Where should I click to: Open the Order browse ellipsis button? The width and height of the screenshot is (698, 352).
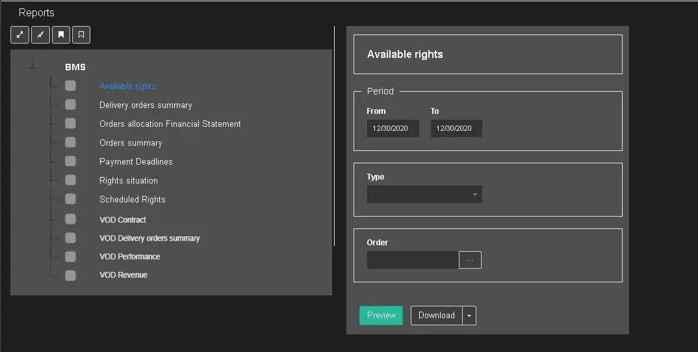(x=470, y=260)
